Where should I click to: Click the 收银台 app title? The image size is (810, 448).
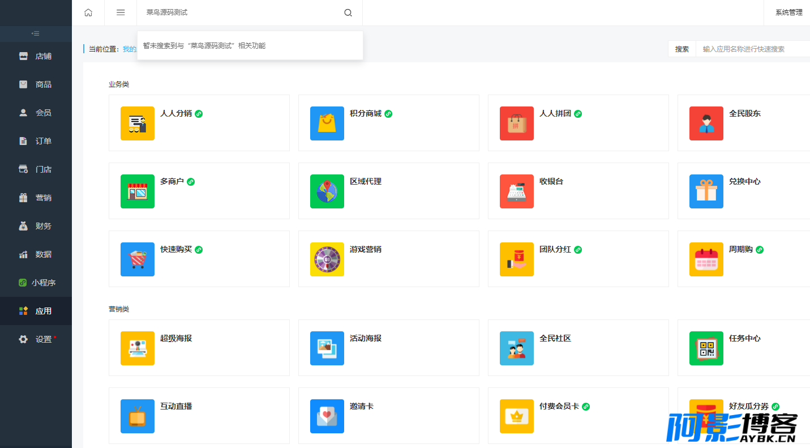pyautogui.click(x=551, y=181)
